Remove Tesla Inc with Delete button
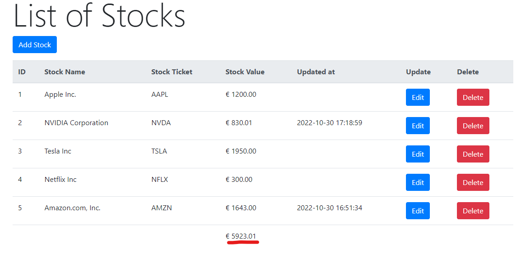Image resolution: width=516 pixels, height=253 pixels. [x=473, y=154]
